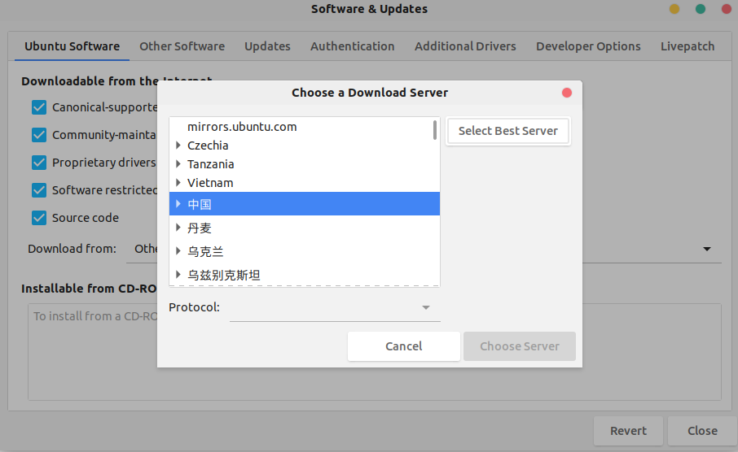Click the red window close button of Software & Updates
The height and width of the screenshot is (452, 738).
727,9
